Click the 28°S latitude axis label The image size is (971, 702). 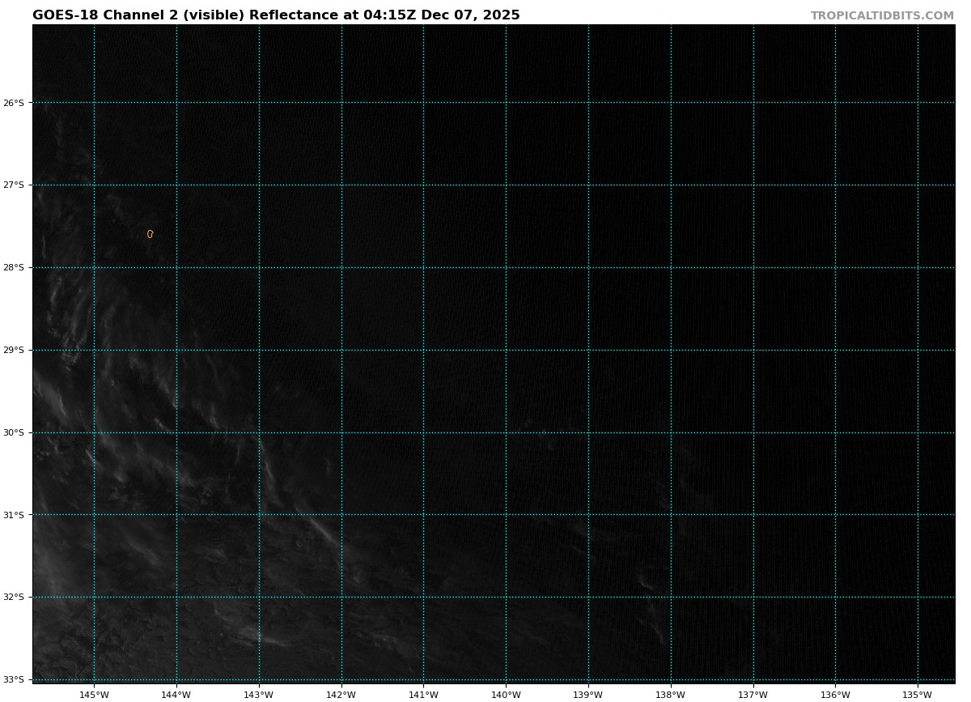point(14,268)
